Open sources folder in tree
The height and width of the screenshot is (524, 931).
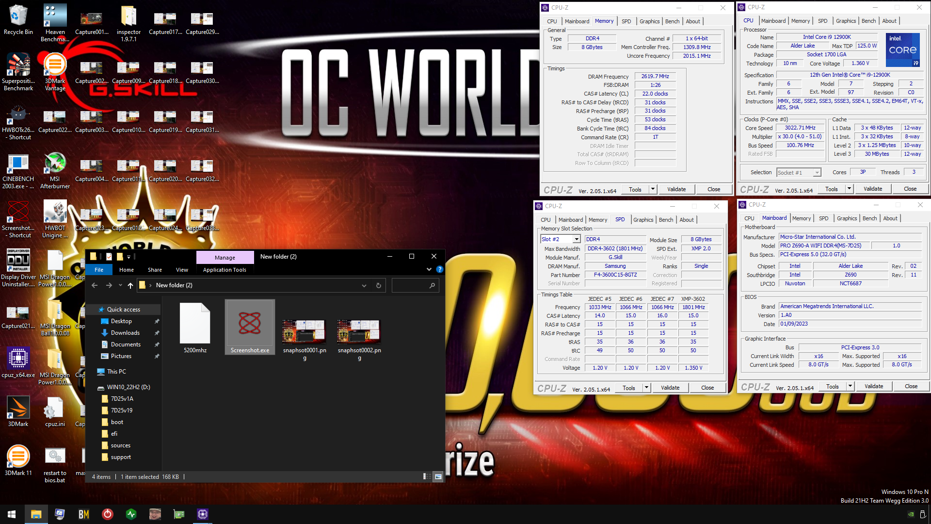pyautogui.click(x=120, y=445)
